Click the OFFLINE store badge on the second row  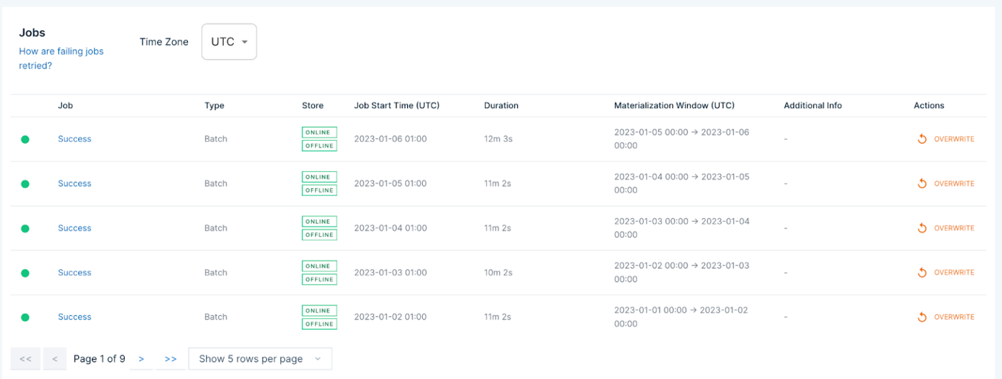point(319,190)
